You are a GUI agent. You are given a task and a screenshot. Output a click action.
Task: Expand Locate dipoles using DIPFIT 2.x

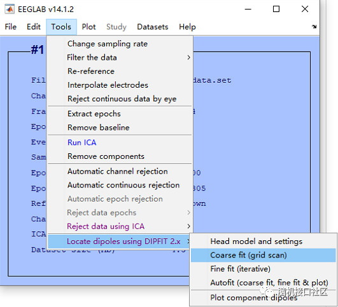click(x=119, y=242)
